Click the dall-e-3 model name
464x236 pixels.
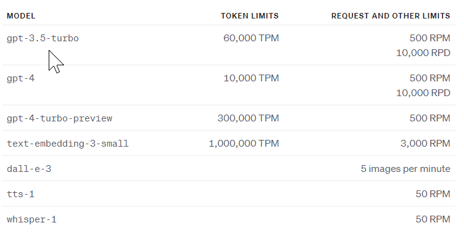click(x=29, y=169)
